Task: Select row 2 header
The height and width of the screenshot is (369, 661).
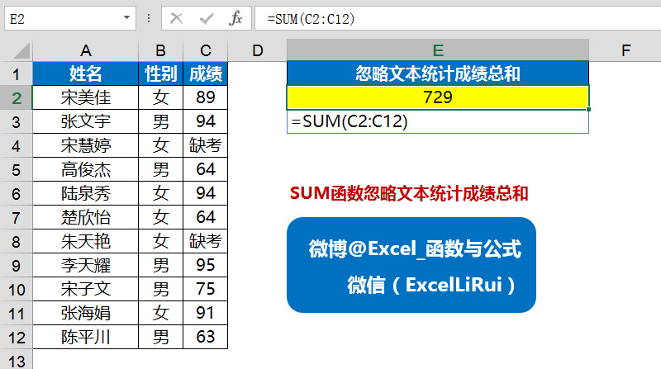Action: 16,98
